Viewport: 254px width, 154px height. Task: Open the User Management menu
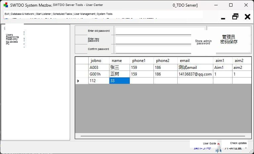click(x=85, y=14)
